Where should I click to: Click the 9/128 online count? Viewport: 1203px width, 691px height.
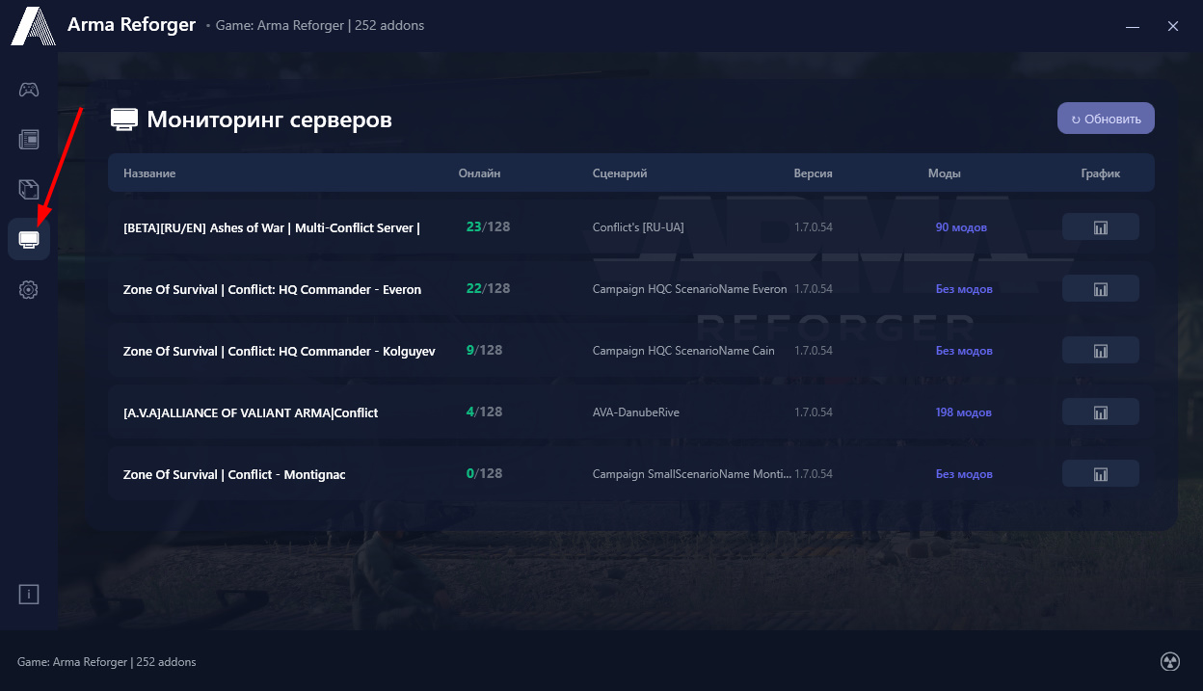tap(484, 351)
